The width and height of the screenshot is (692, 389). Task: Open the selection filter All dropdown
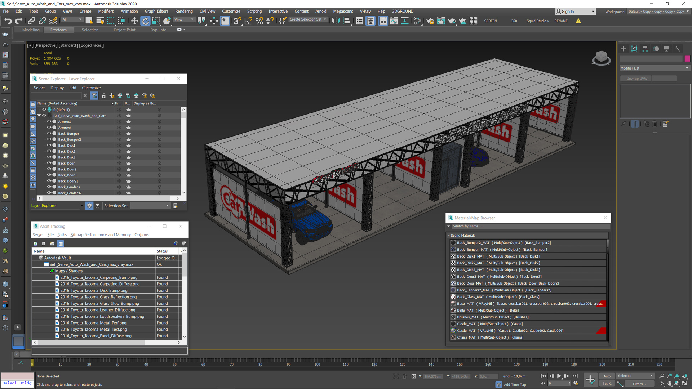coord(71,20)
